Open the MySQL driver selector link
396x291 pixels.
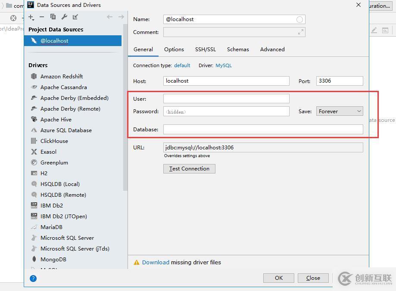click(224, 65)
